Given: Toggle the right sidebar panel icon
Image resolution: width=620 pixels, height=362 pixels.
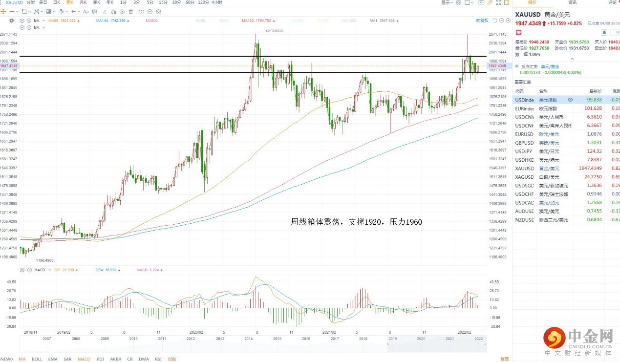Looking at the screenshot, I should [x=507, y=2].
